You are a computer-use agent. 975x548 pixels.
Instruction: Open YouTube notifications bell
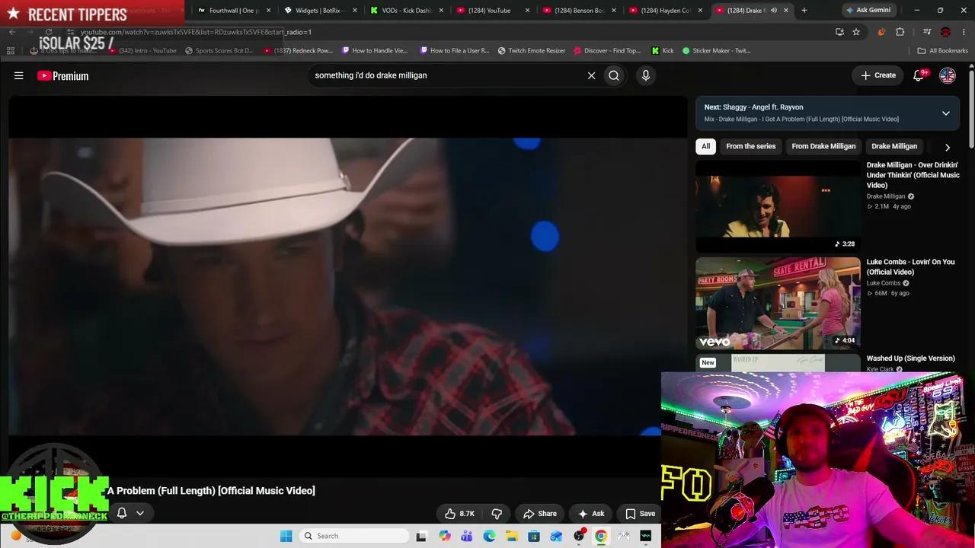[x=919, y=75]
